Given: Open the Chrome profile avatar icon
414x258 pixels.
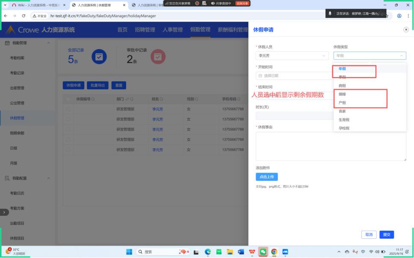Looking at the screenshot, I should 399,16.
